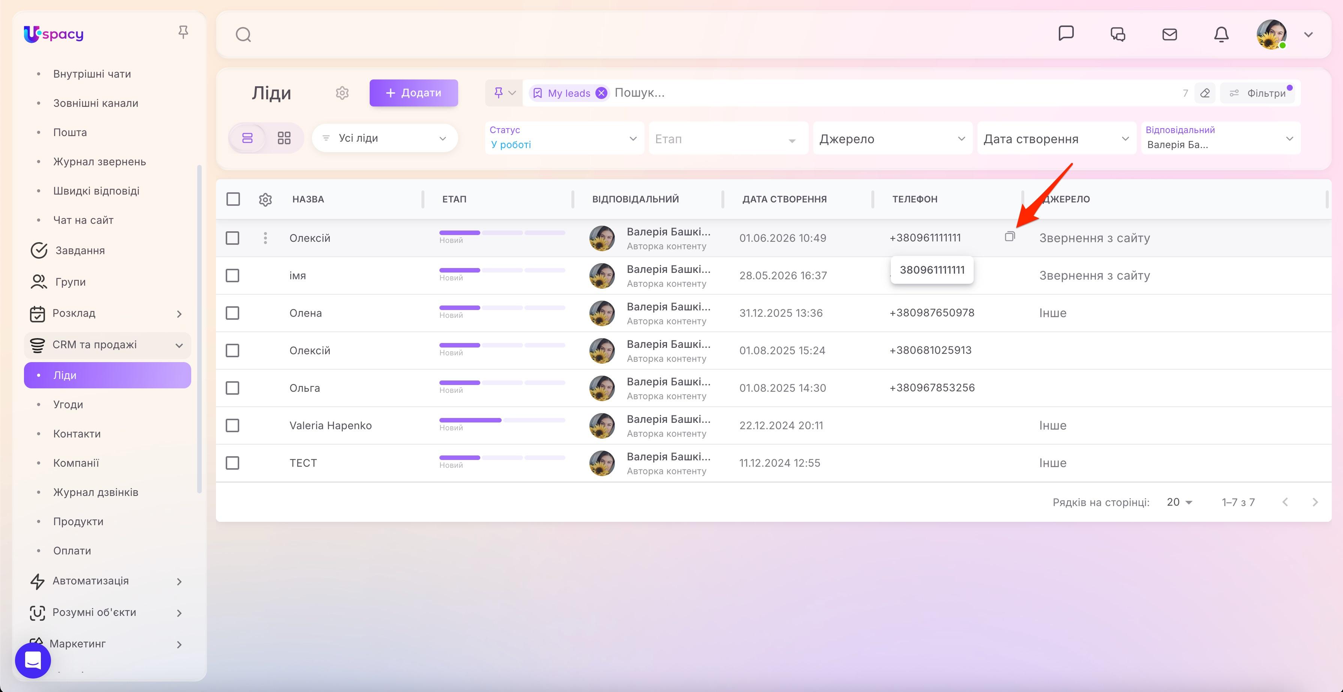Open the Відповідальний filter dropdown
This screenshot has height=692, width=1343.
tap(1221, 138)
